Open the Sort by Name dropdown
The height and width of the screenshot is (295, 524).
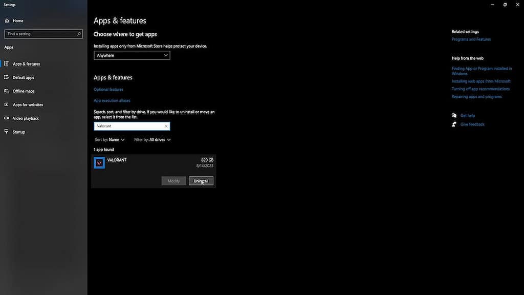110,140
